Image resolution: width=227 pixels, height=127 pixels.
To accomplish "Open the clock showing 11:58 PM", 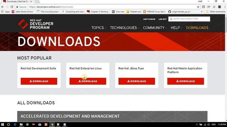I will (x=222, y=125).
